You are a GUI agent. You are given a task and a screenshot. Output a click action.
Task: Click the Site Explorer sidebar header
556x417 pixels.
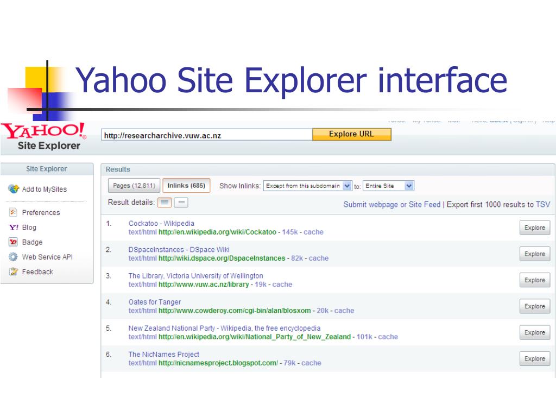(x=47, y=169)
